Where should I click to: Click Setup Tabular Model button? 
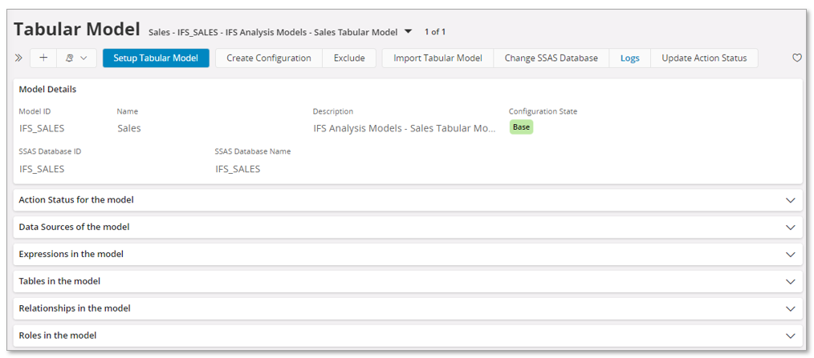pyautogui.click(x=156, y=58)
